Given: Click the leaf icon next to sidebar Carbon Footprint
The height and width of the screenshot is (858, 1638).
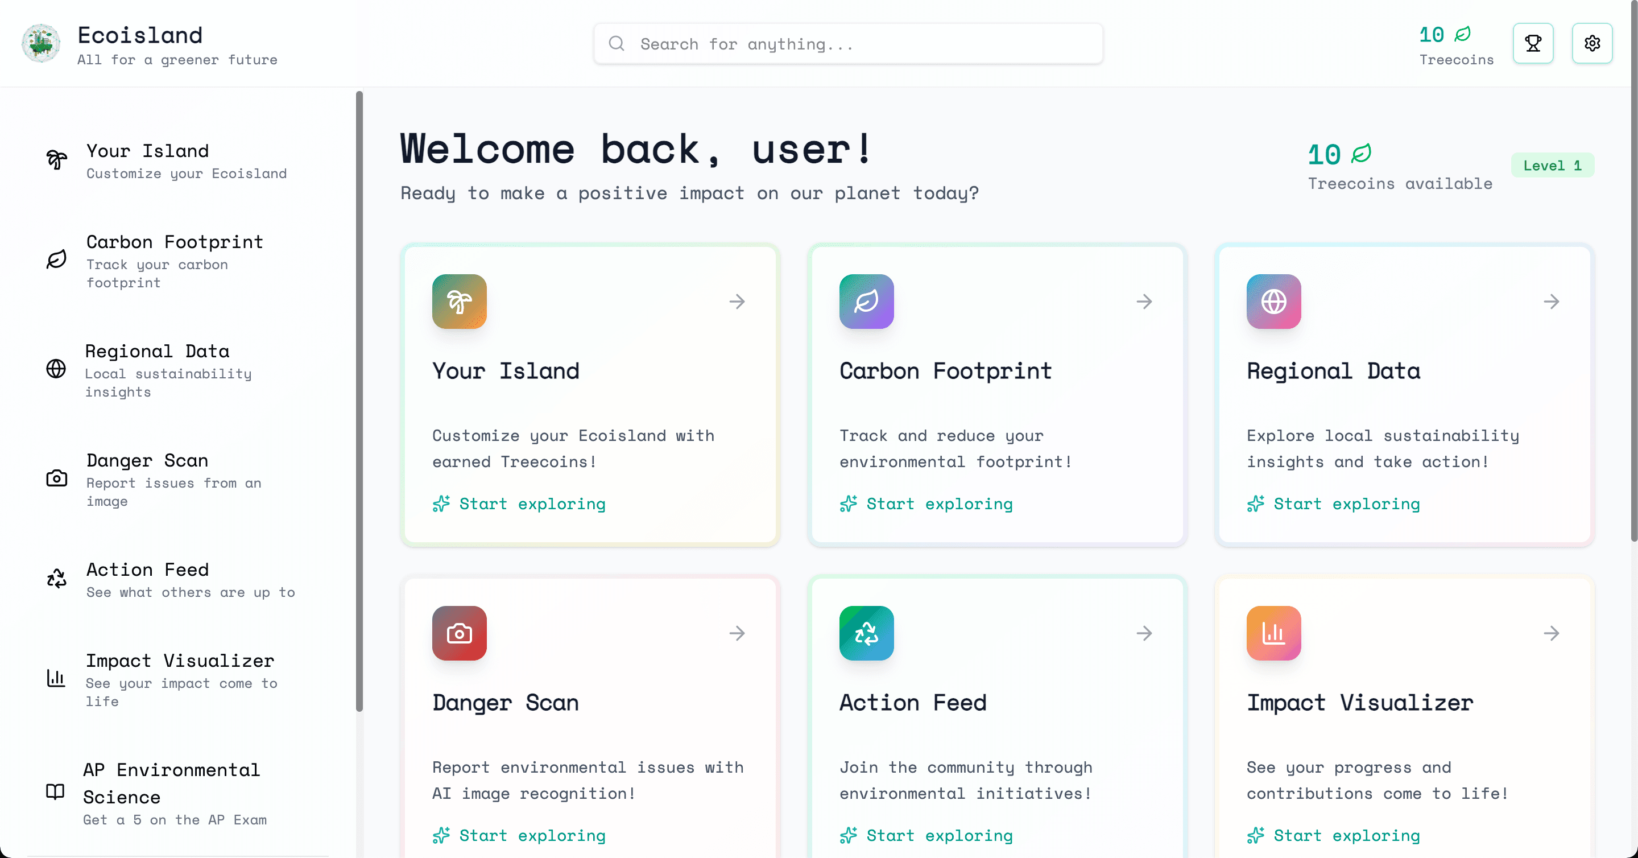Looking at the screenshot, I should tap(56, 259).
